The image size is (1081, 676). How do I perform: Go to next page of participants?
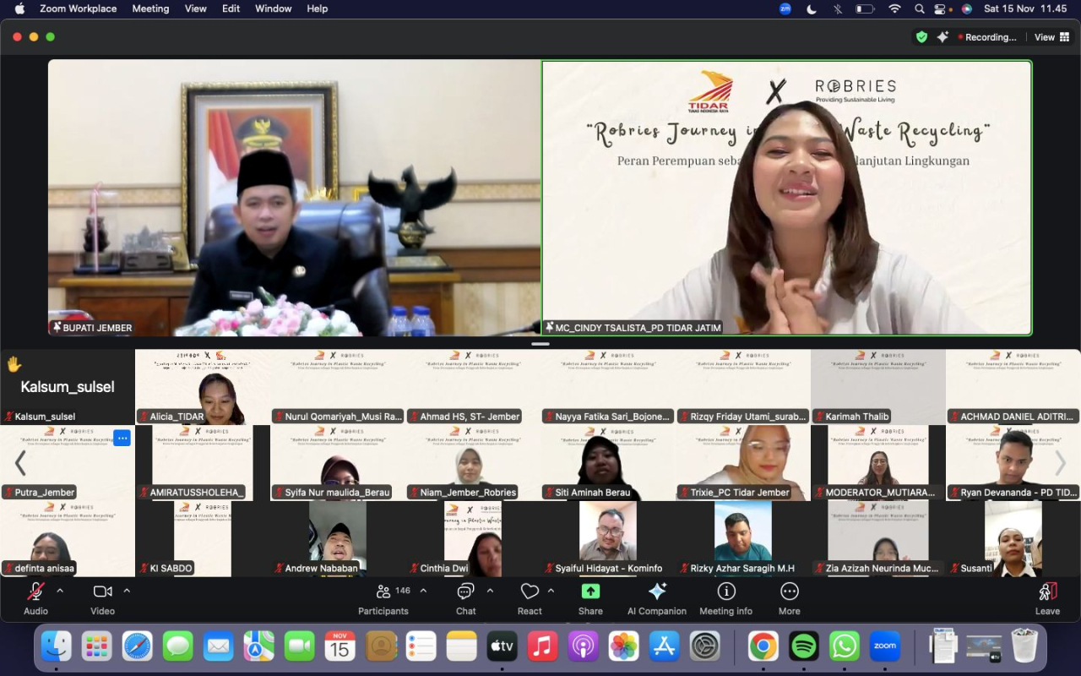coord(1060,463)
